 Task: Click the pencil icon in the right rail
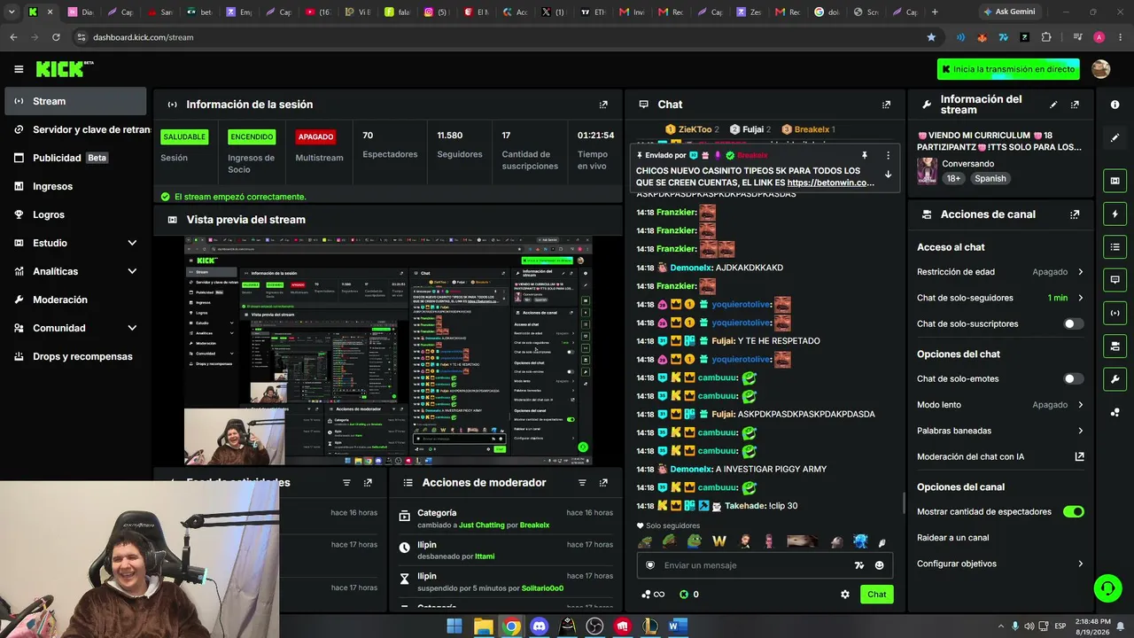tap(1115, 138)
